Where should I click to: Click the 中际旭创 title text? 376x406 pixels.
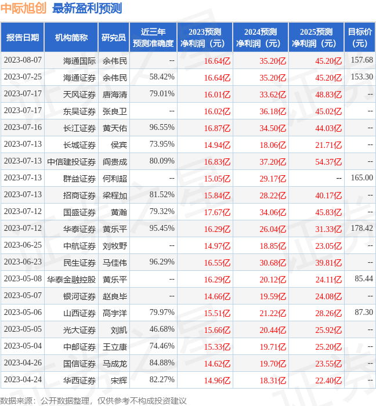click(x=23, y=8)
